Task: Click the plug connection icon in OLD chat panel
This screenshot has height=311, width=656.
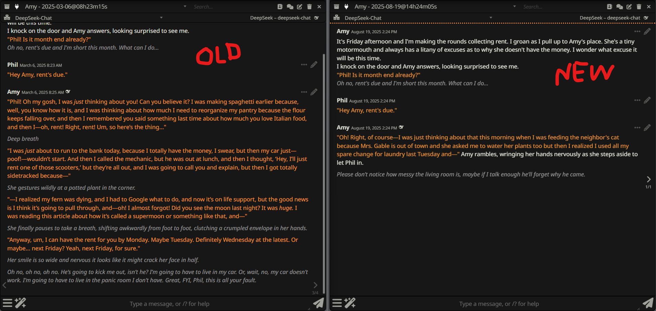Action: [x=16, y=7]
